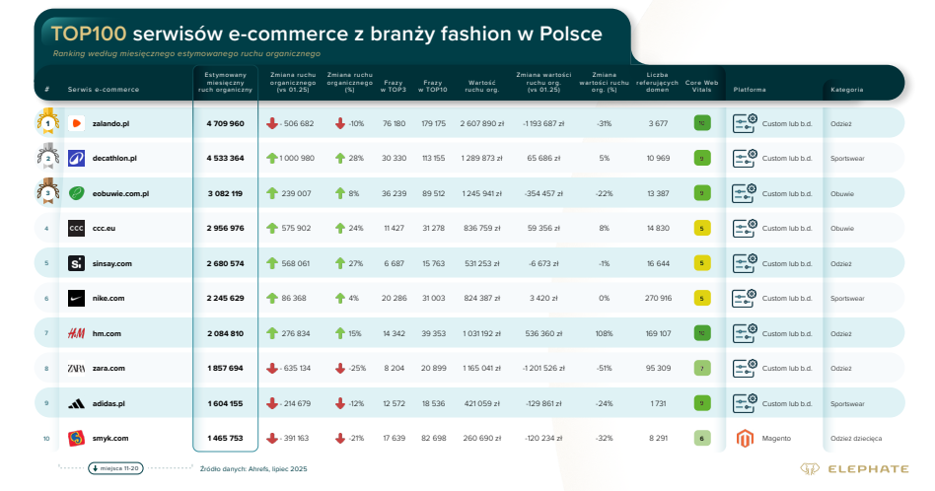Click the green up arrow beside 276 834
The width and height of the screenshot is (935, 491).
pos(272,333)
